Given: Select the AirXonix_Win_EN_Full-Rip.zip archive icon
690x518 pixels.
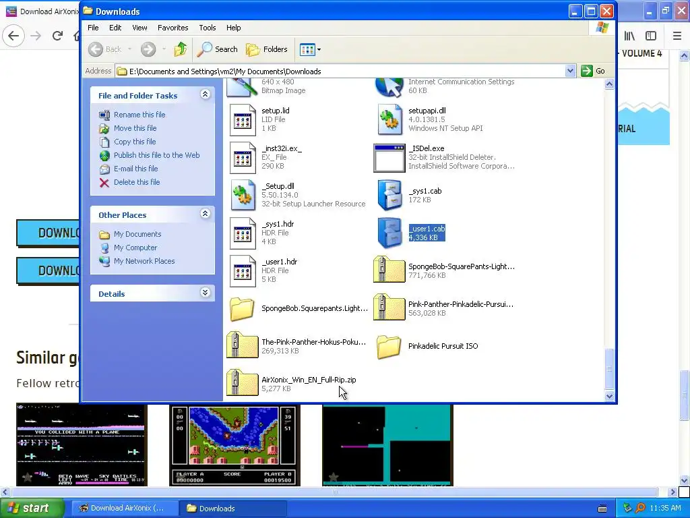Looking at the screenshot, I should pyautogui.click(x=242, y=383).
